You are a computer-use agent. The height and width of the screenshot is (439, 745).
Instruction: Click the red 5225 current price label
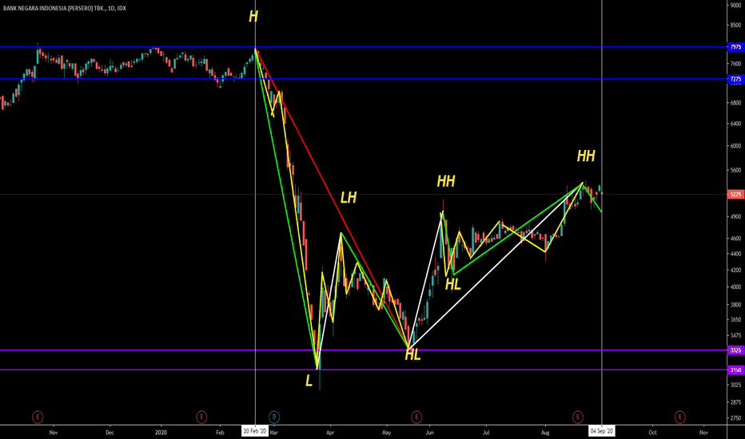coord(735,195)
